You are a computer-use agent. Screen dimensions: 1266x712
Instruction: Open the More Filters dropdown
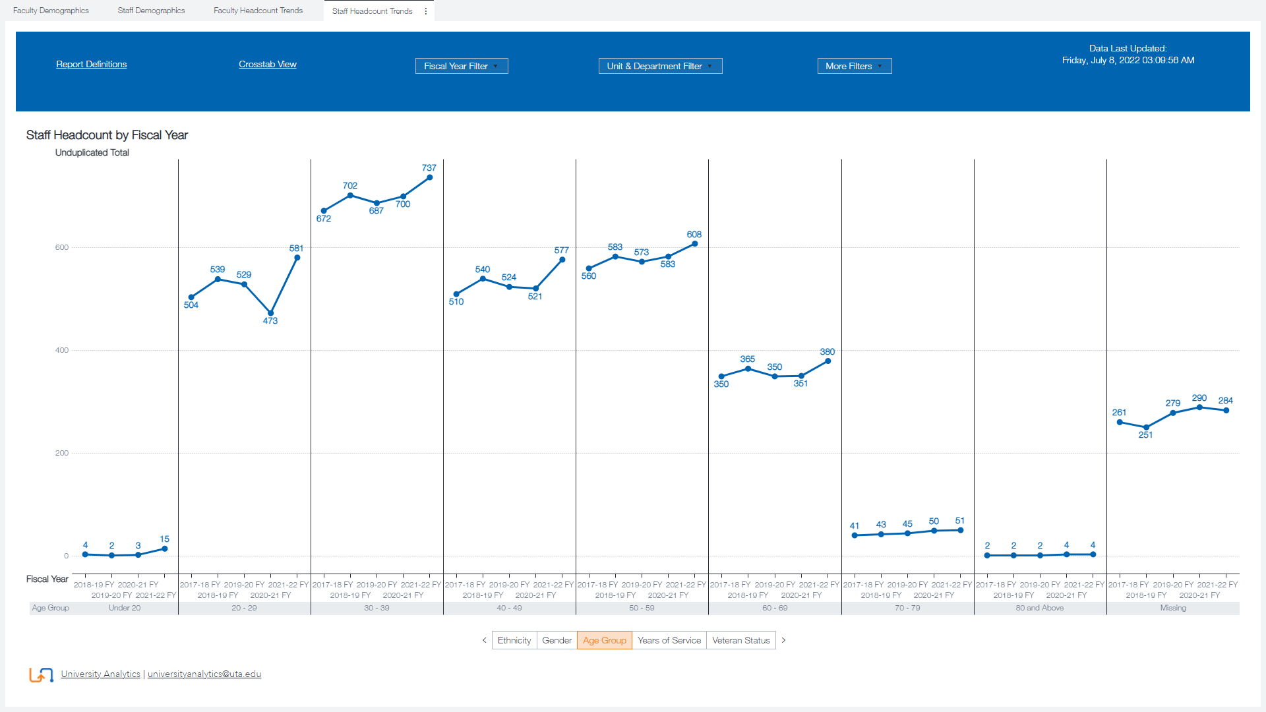[x=854, y=66]
